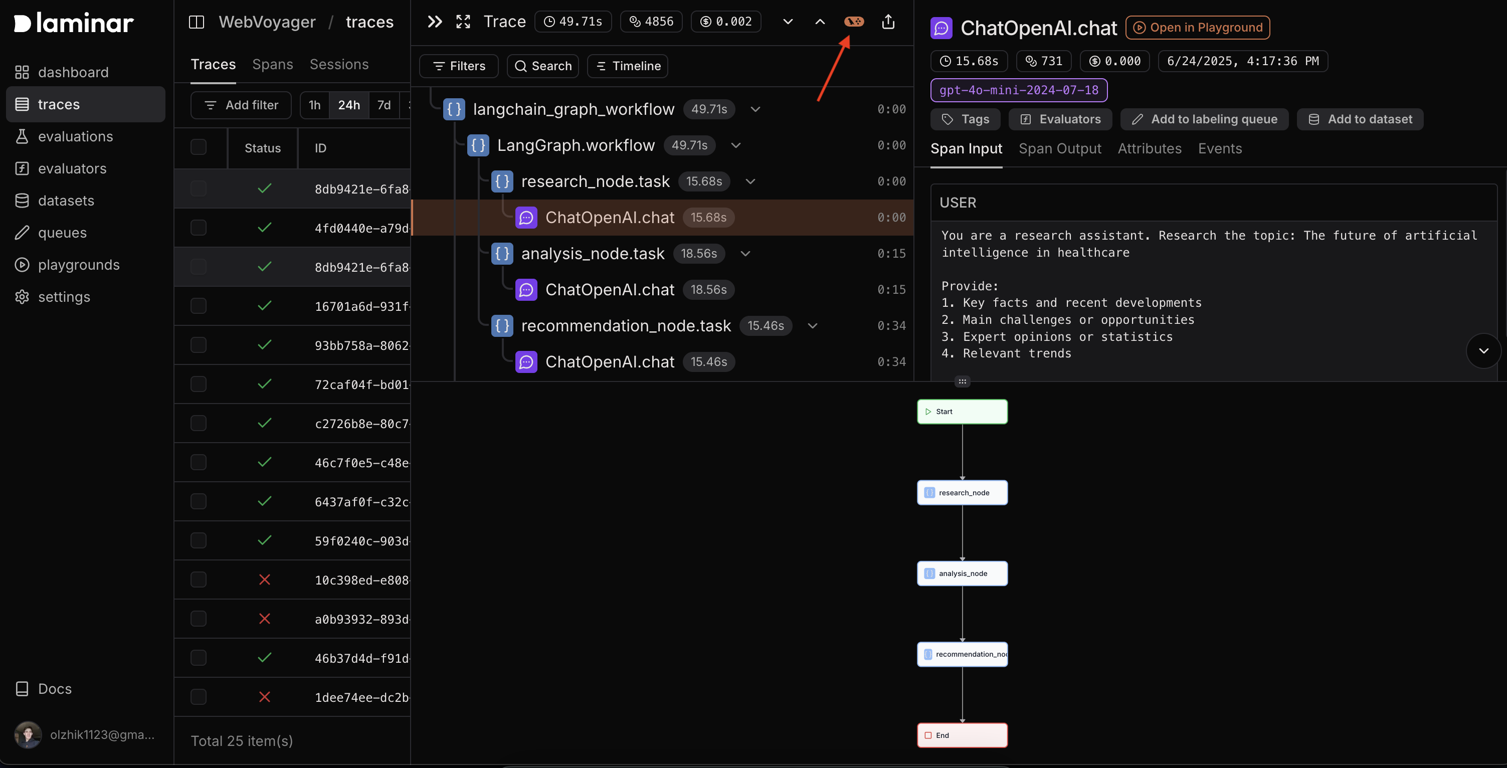The image size is (1507, 768).
Task: Collapse the research_node.task span
Action: coord(750,181)
